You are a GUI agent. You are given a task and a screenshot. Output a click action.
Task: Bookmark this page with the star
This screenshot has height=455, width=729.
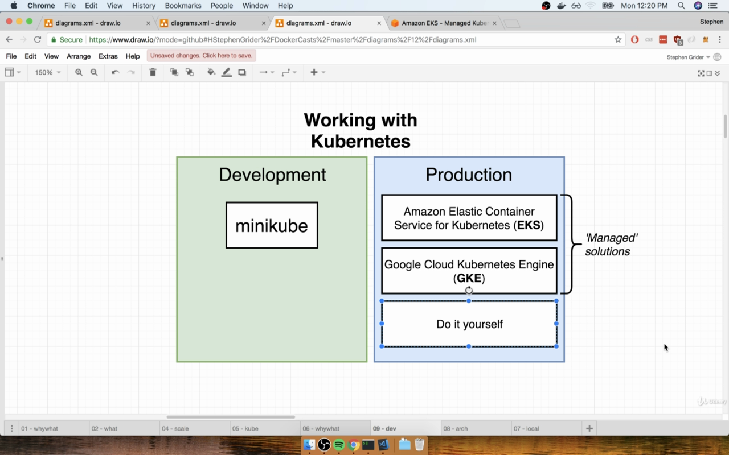tap(618, 40)
